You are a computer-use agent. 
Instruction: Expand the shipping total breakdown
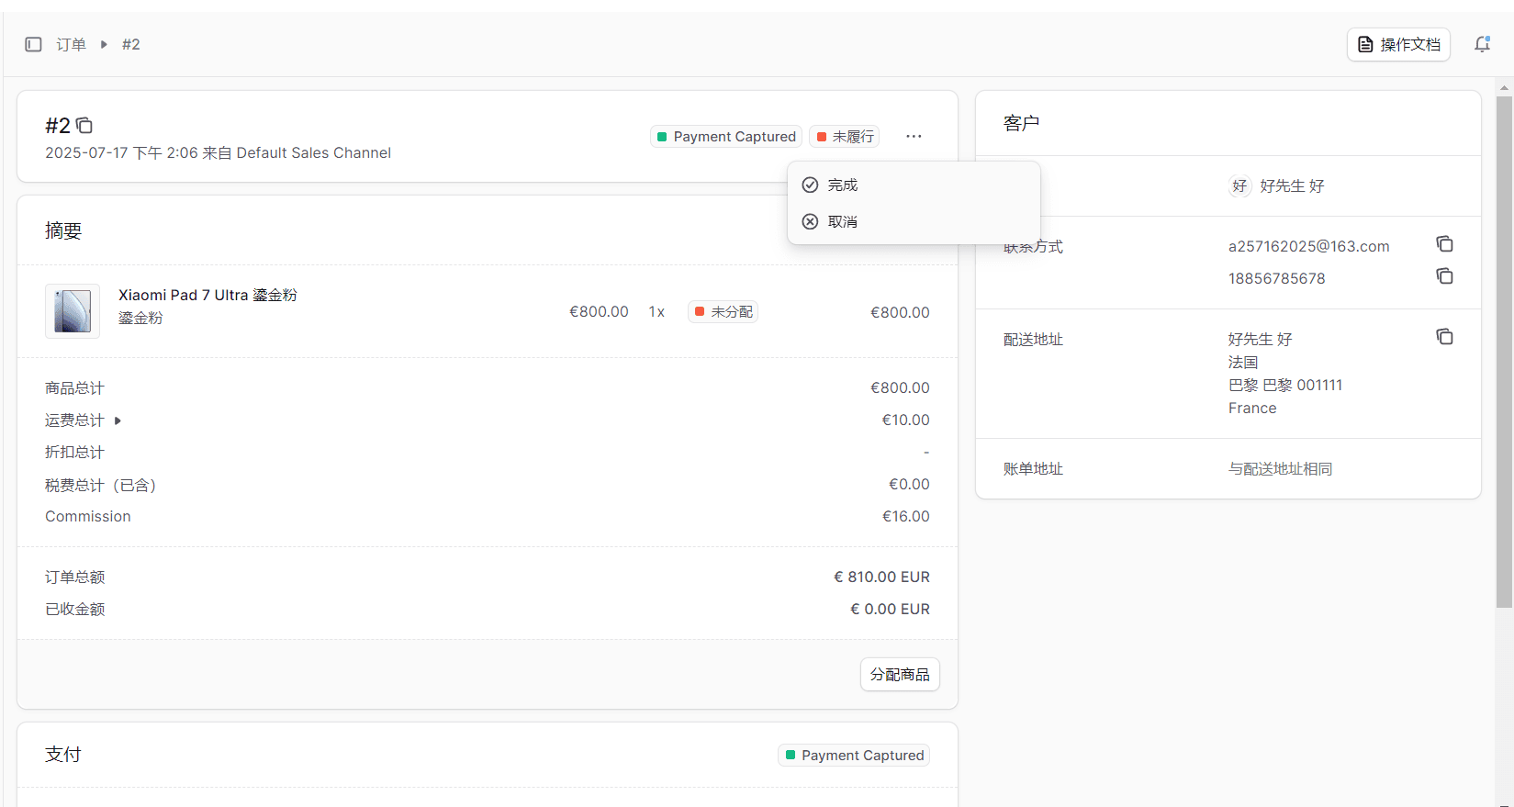point(118,420)
